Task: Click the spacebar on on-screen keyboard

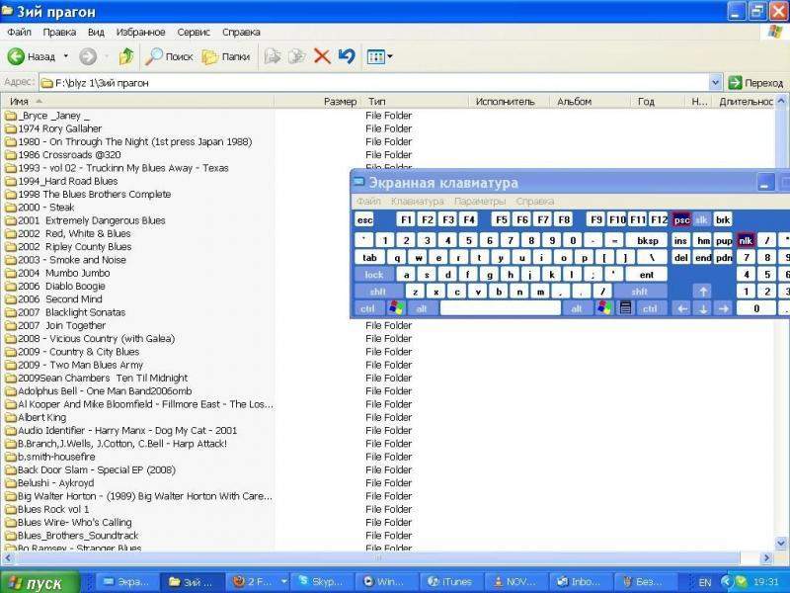Action: point(501,308)
